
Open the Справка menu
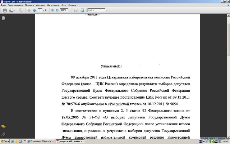point(72,6)
